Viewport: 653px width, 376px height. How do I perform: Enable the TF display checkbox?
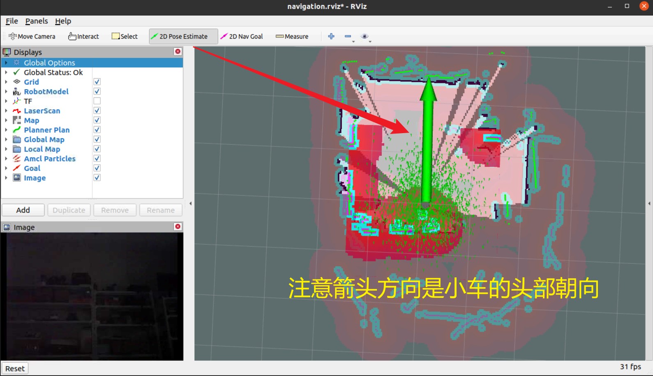coord(97,101)
